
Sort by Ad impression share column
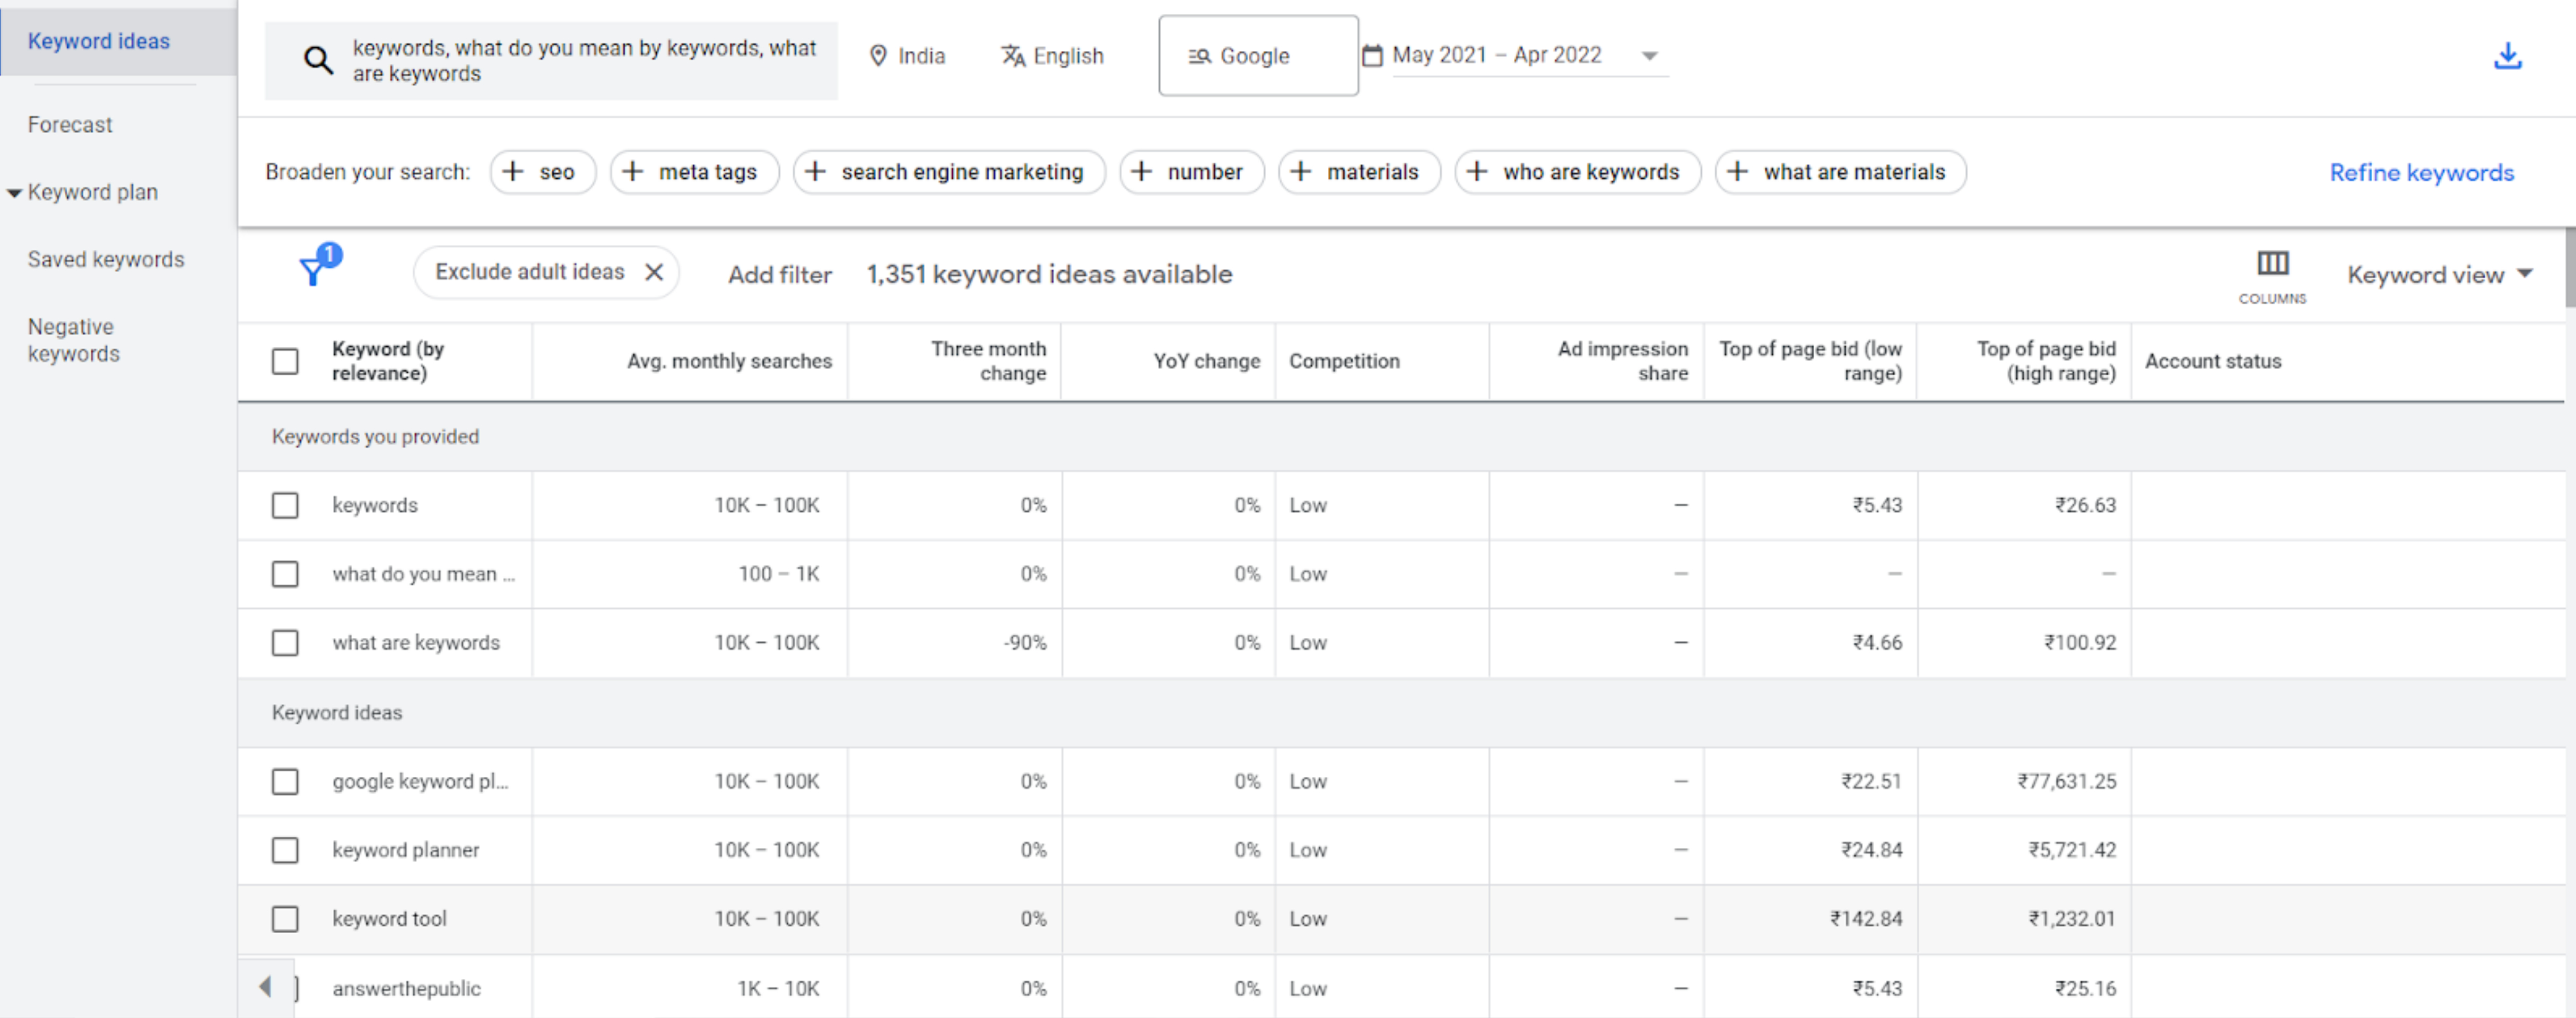coord(1622,361)
